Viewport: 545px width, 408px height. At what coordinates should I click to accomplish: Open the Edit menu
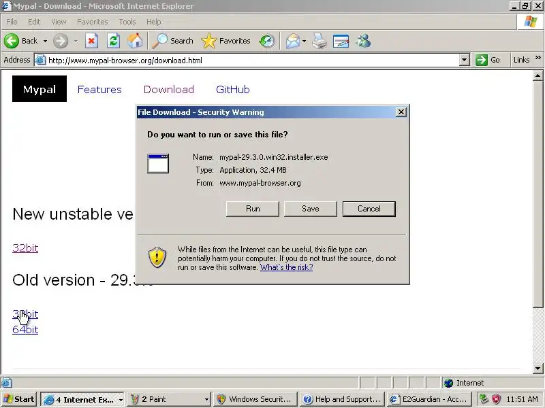34,22
